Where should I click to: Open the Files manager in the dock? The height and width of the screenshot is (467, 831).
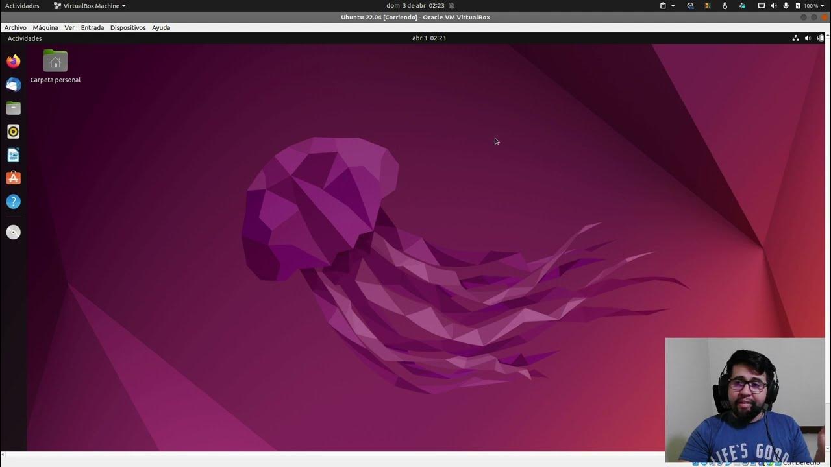click(14, 108)
